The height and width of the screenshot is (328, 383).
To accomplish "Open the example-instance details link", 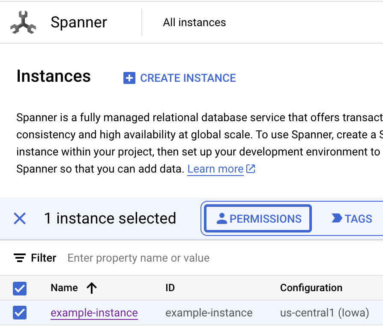I will click(x=94, y=313).
